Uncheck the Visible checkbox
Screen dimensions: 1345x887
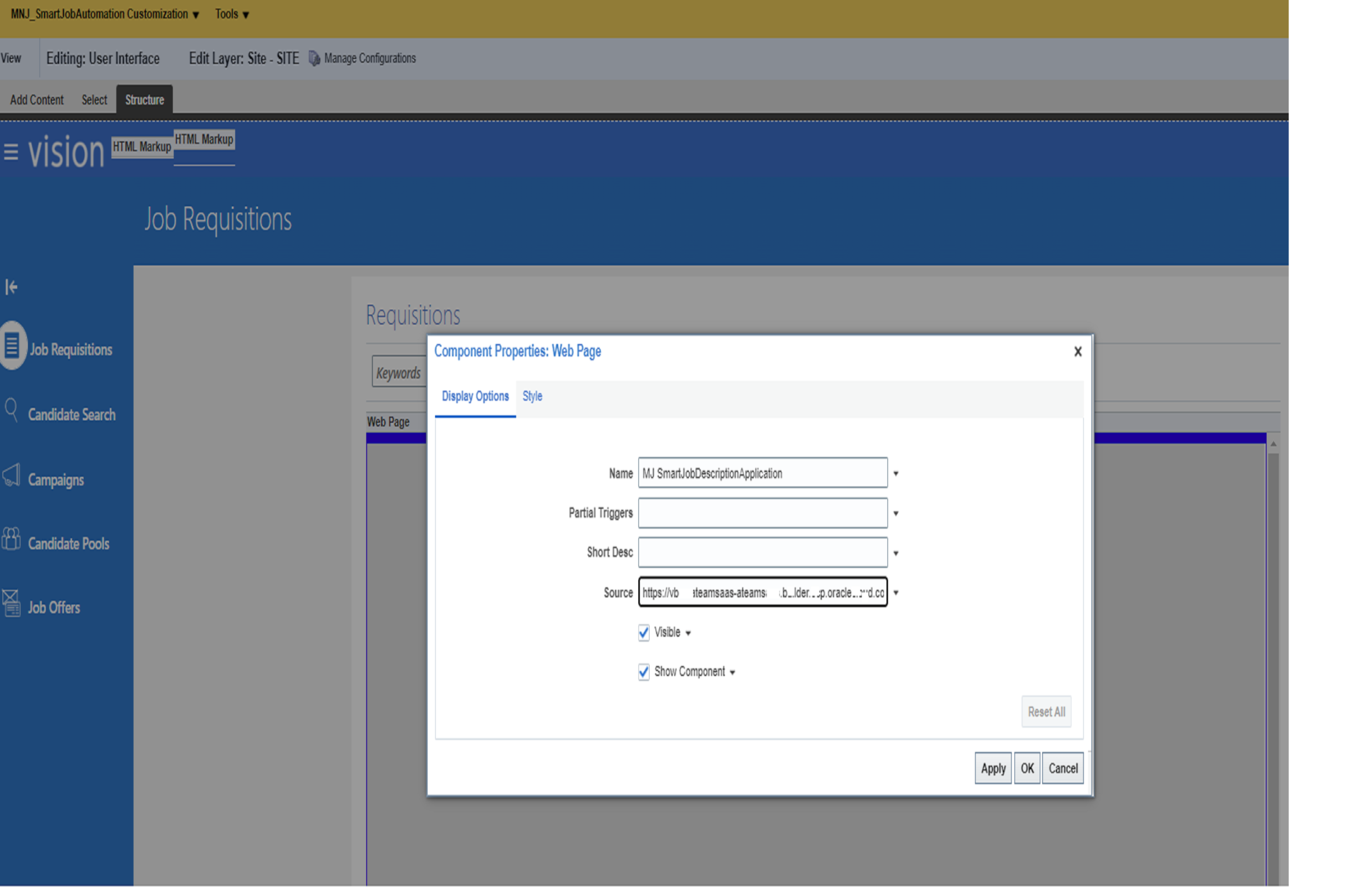pos(644,633)
